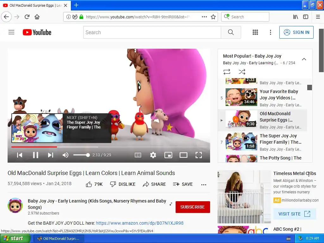Open a new browser tab
The image size is (324, 243).
pos(76,5)
